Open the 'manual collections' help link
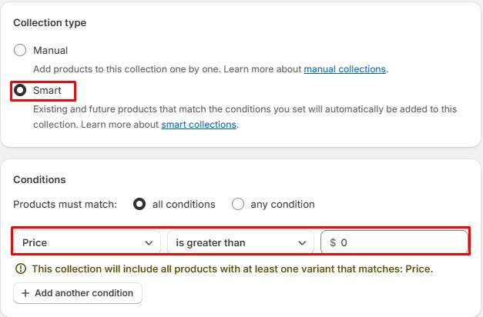 click(x=344, y=69)
